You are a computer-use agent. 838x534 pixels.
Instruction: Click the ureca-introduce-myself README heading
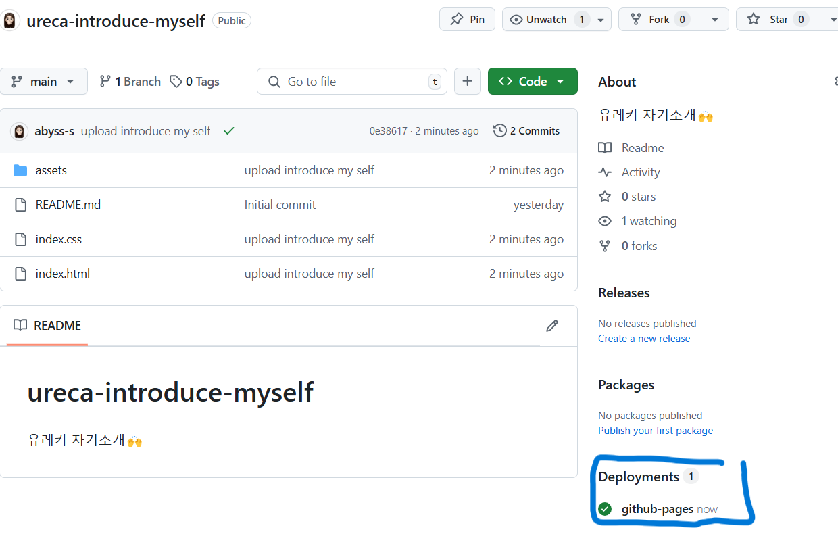click(170, 392)
